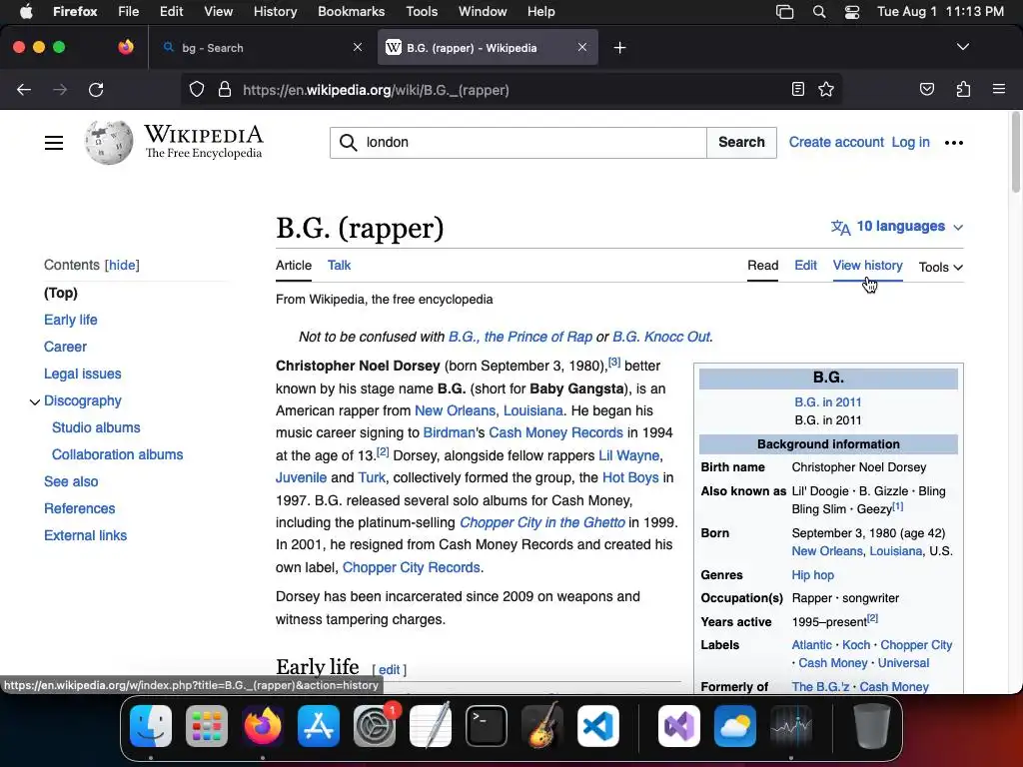Click the Search button
The height and width of the screenshot is (767, 1023).
click(x=741, y=142)
